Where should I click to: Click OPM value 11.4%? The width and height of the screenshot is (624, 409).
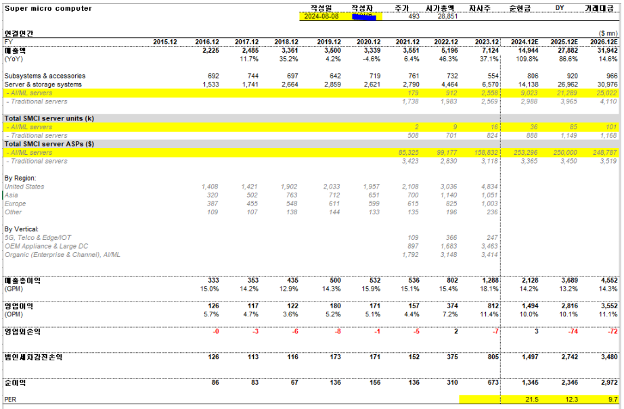pyautogui.click(x=489, y=314)
